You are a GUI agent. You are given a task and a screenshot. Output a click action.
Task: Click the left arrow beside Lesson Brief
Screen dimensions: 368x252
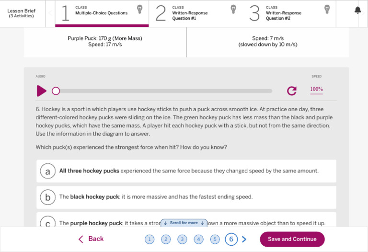[x=50, y=13]
